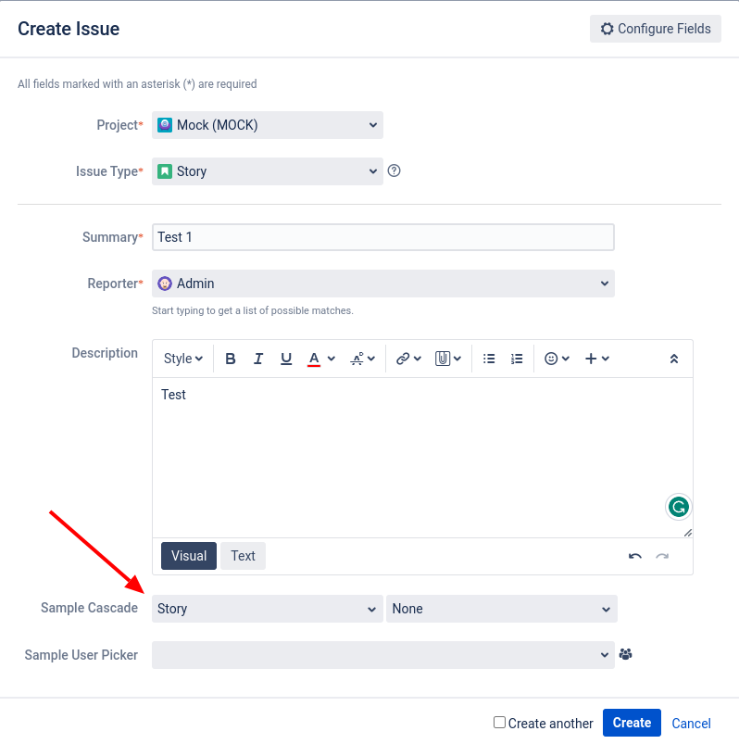Click the Create button to submit the issue
Image resolution: width=739 pixels, height=744 pixels.
632,723
